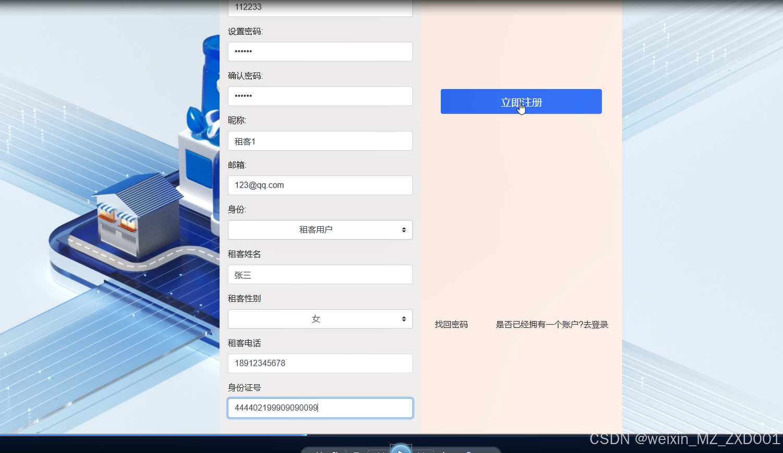Viewport: 783px width, 453px height.
Task: Focus the account field containing 112233
Action: click(320, 8)
